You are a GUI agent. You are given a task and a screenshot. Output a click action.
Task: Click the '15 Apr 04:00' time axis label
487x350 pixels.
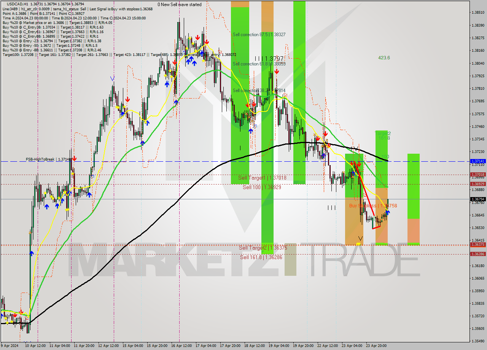133,346
